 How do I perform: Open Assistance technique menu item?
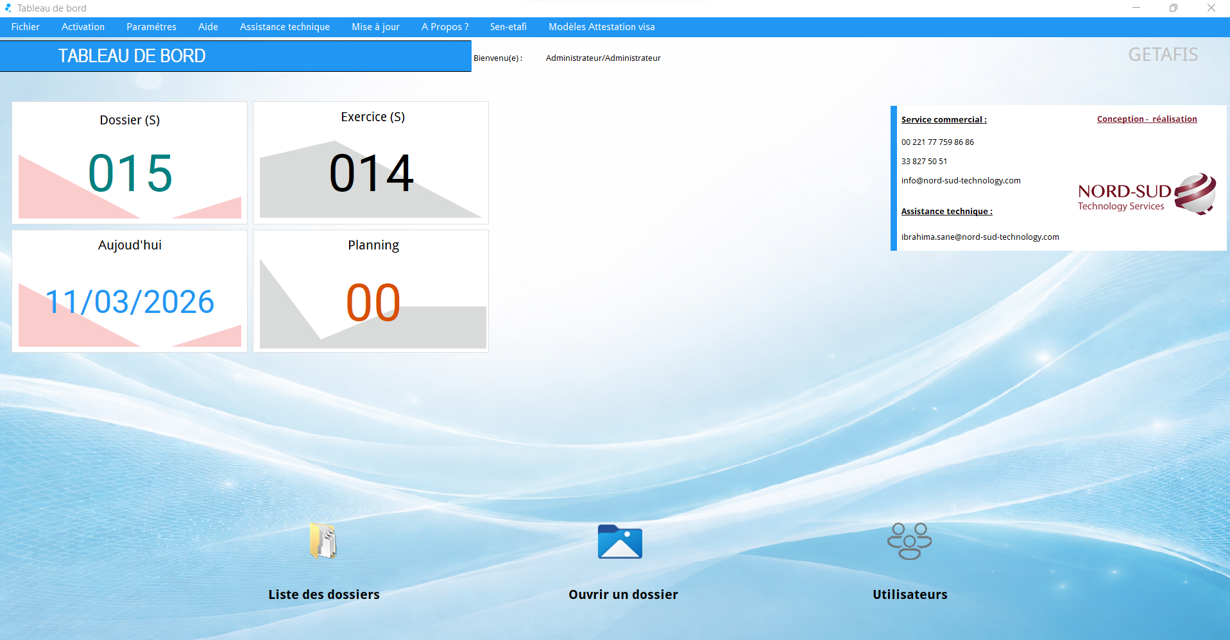285,27
